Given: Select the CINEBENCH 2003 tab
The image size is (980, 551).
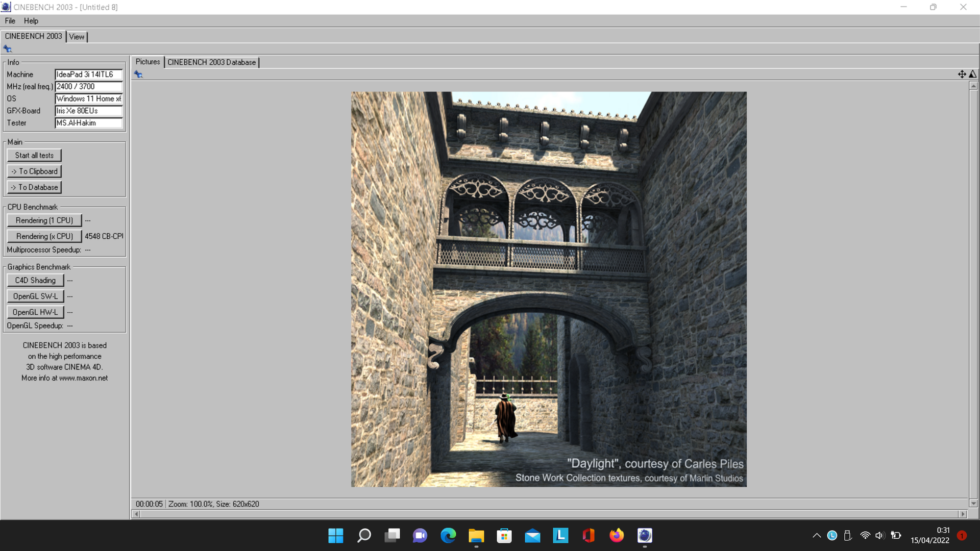Looking at the screenshot, I should (33, 36).
